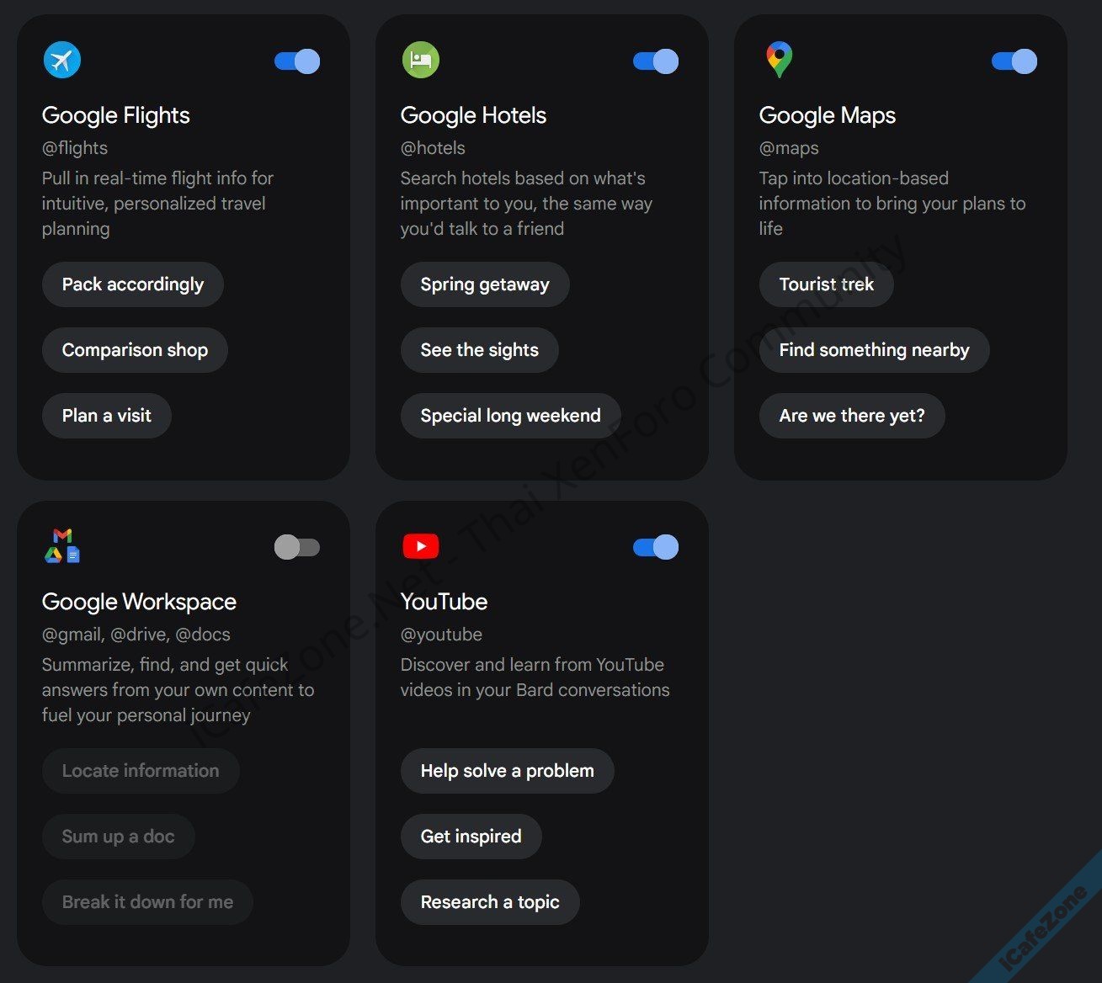Click the YouTube play logo icon

tap(420, 546)
